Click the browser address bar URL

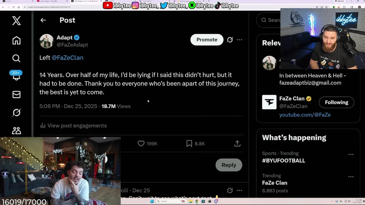49,7
